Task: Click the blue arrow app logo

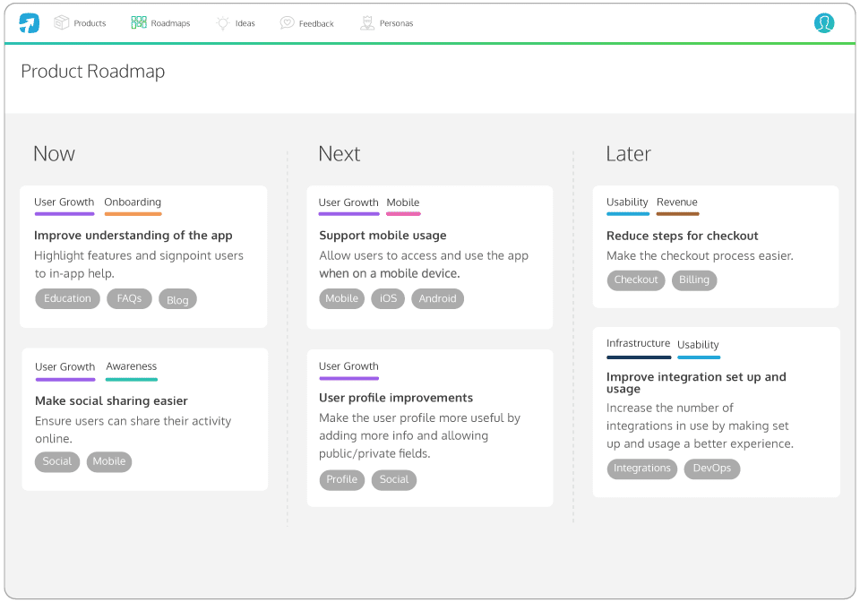Action: (29, 23)
